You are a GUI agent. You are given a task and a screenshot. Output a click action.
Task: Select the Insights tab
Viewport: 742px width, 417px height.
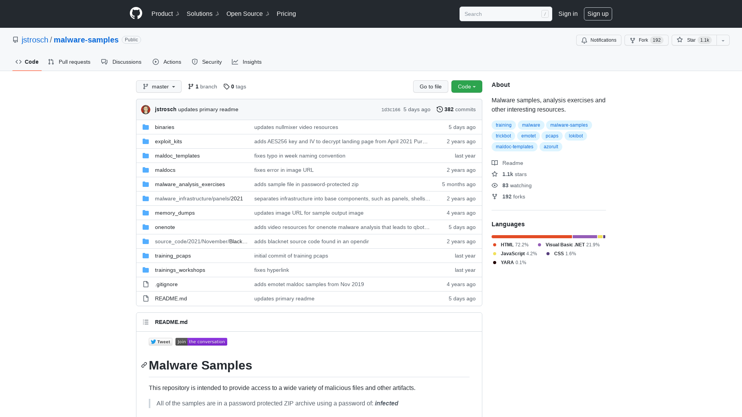coord(247,62)
